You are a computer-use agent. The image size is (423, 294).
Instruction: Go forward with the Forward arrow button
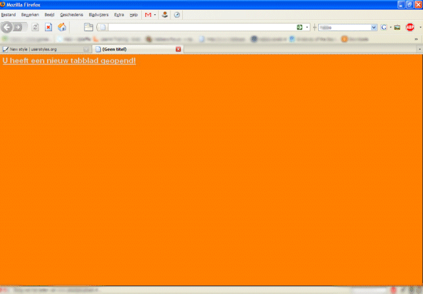[x=19, y=27]
